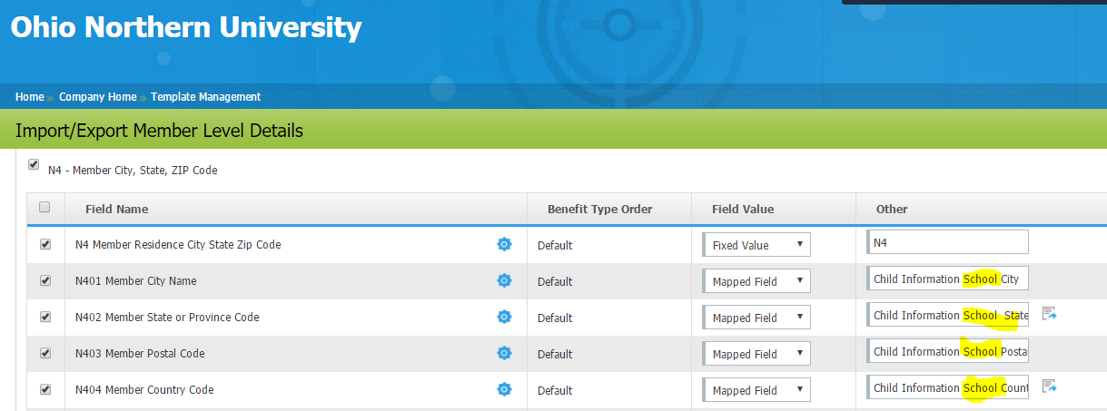Click gear icon for N404 Member Country Code
Viewport: 1107px width, 411px height.
(x=504, y=389)
